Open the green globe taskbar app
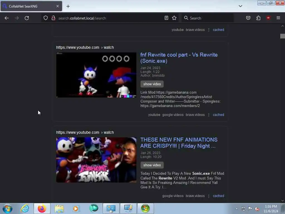Viewport: 285px width, 214px height. click(x=94, y=208)
